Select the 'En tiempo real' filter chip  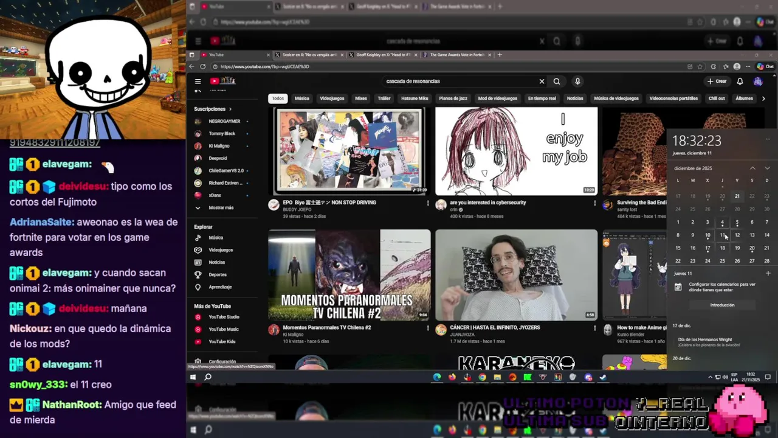(542, 98)
